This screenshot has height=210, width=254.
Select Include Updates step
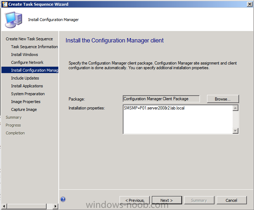(25, 78)
